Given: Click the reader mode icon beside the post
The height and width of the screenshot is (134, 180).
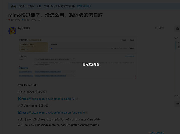Looking at the screenshot, I should point(178,28).
